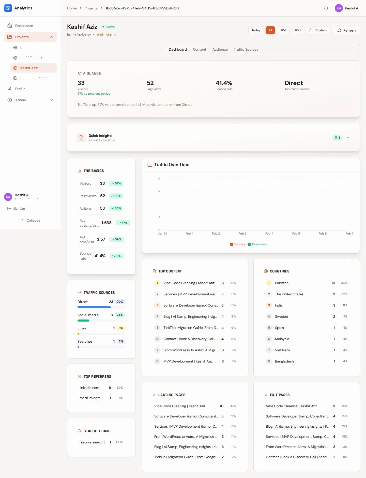Click the Dashboard home icon in the sidebar
The width and height of the screenshot is (366, 478).
(x=10, y=26)
